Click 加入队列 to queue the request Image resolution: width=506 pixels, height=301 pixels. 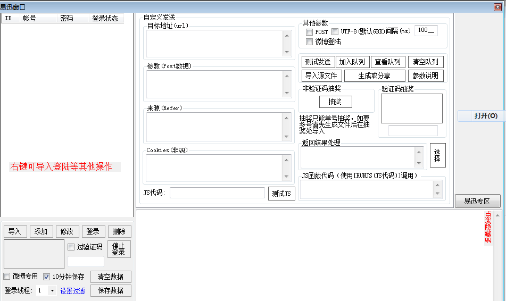[352, 62]
